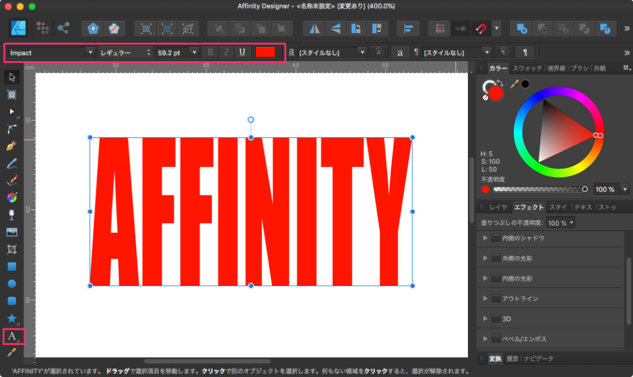Choose the Crop tool
The width and height of the screenshot is (633, 377).
coord(11,250)
